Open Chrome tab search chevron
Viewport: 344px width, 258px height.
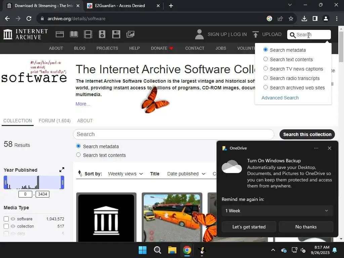(x=290, y=5)
